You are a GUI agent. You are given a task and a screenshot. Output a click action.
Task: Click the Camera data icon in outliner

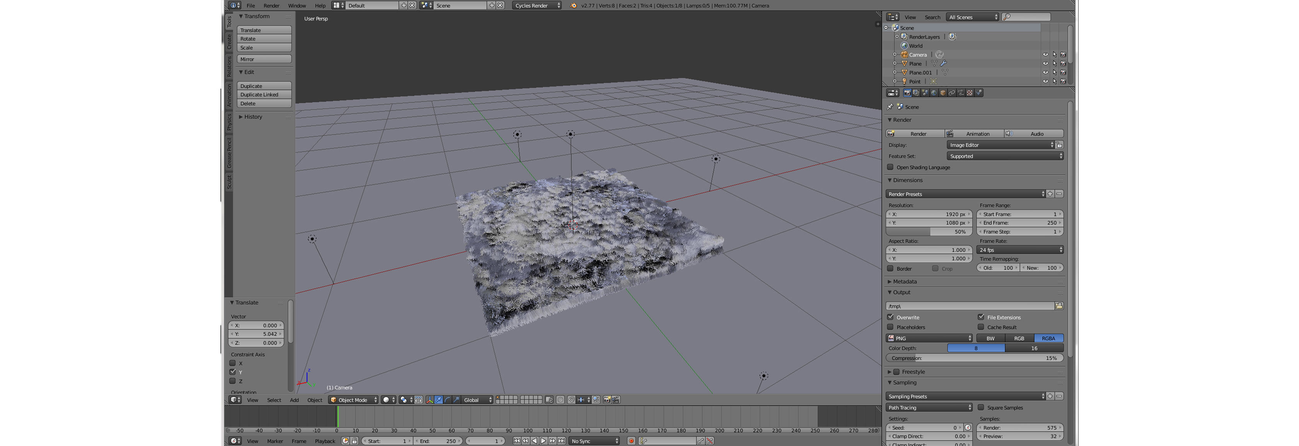click(x=939, y=54)
